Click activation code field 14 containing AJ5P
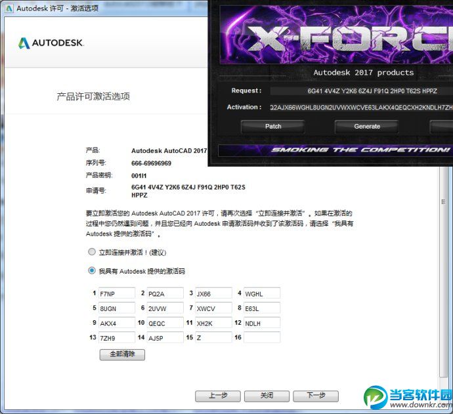This screenshot has height=414, width=453. pos(165,337)
